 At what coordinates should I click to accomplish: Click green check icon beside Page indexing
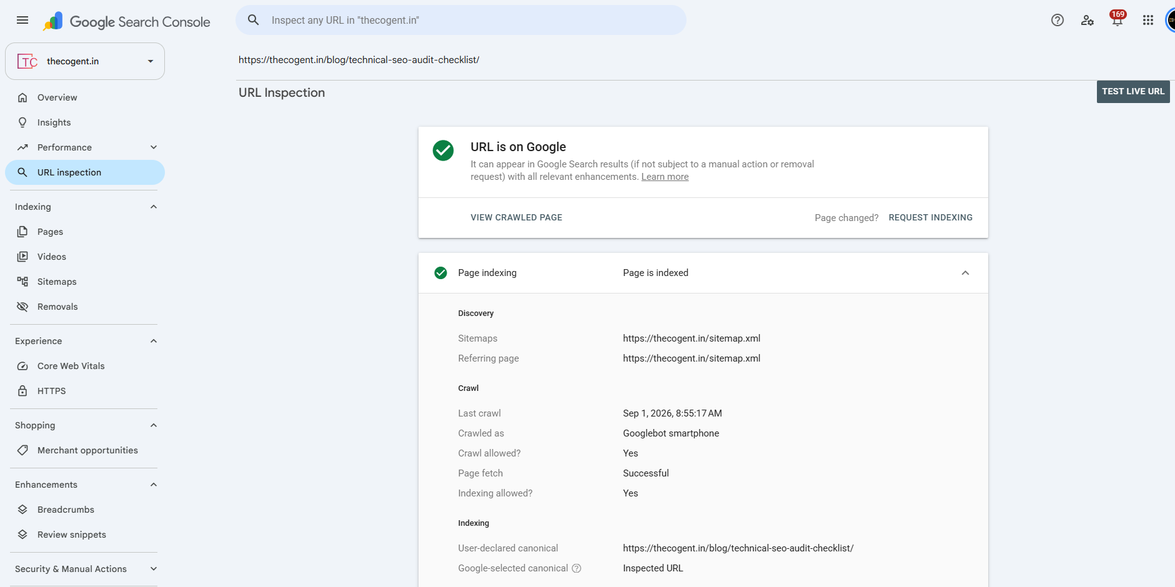pyautogui.click(x=440, y=273)
